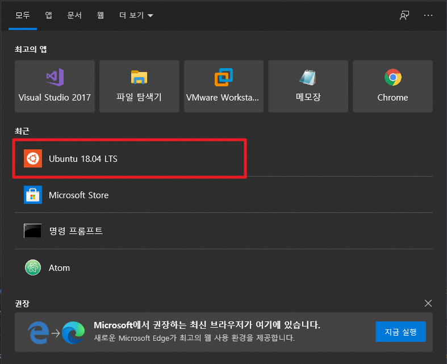Select the 모두 tab
The image size is (447, 364).
point(23,15)
